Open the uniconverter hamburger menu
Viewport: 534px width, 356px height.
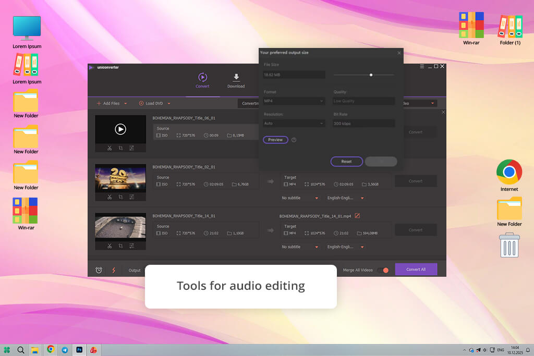point(421,66)
